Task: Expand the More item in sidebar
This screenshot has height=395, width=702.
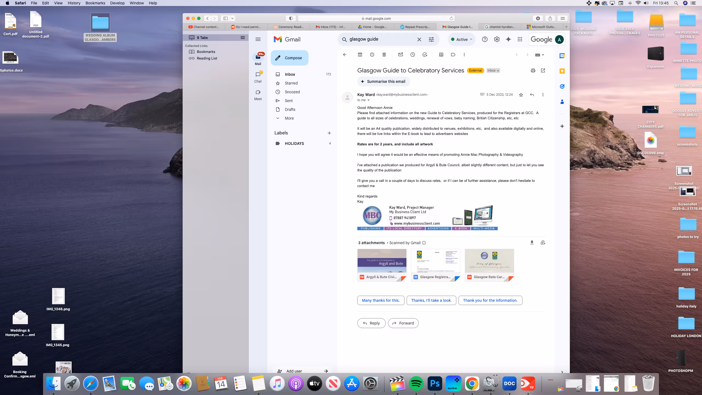Action: coord(289,118)
